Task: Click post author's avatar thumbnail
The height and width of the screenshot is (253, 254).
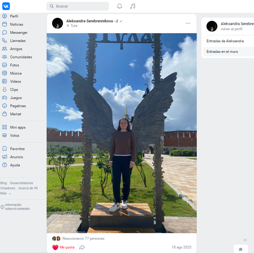Action: [x=58, y=23]
